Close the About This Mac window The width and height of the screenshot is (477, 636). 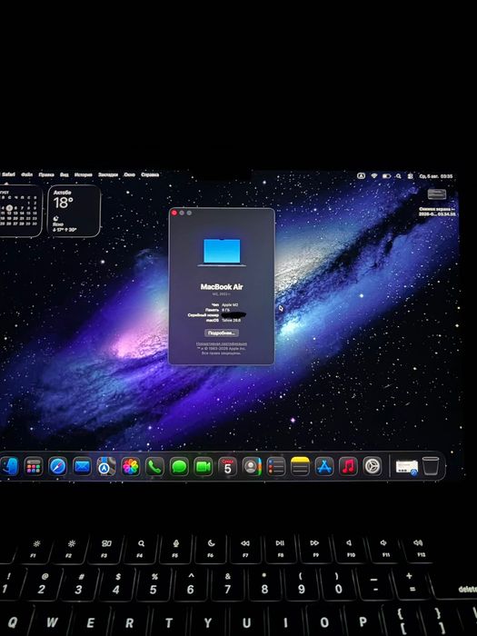tap(174, 213)
